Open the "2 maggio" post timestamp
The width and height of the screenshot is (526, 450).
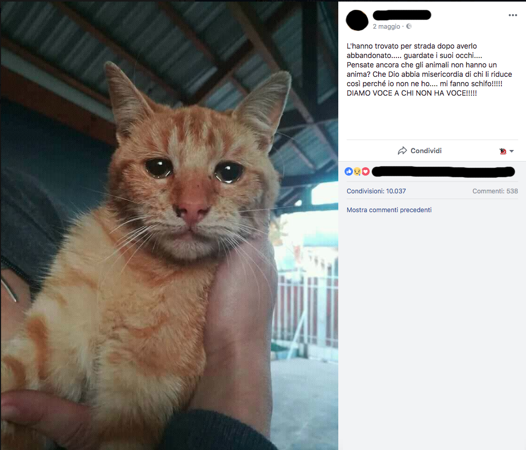coord(386,27)
